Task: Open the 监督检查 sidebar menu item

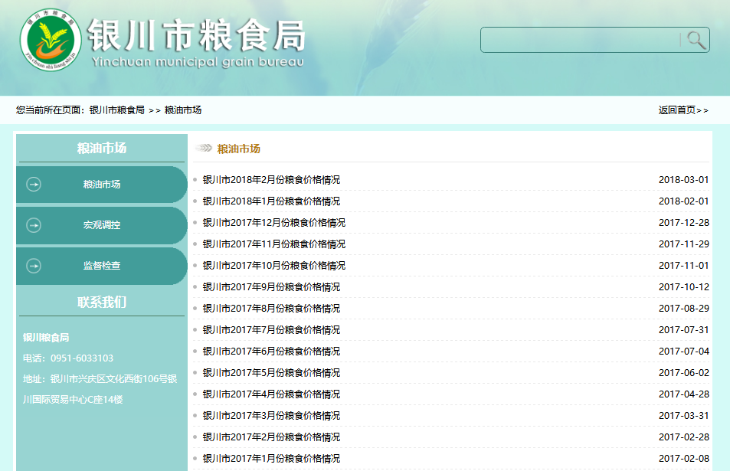Action: [101, 266]
